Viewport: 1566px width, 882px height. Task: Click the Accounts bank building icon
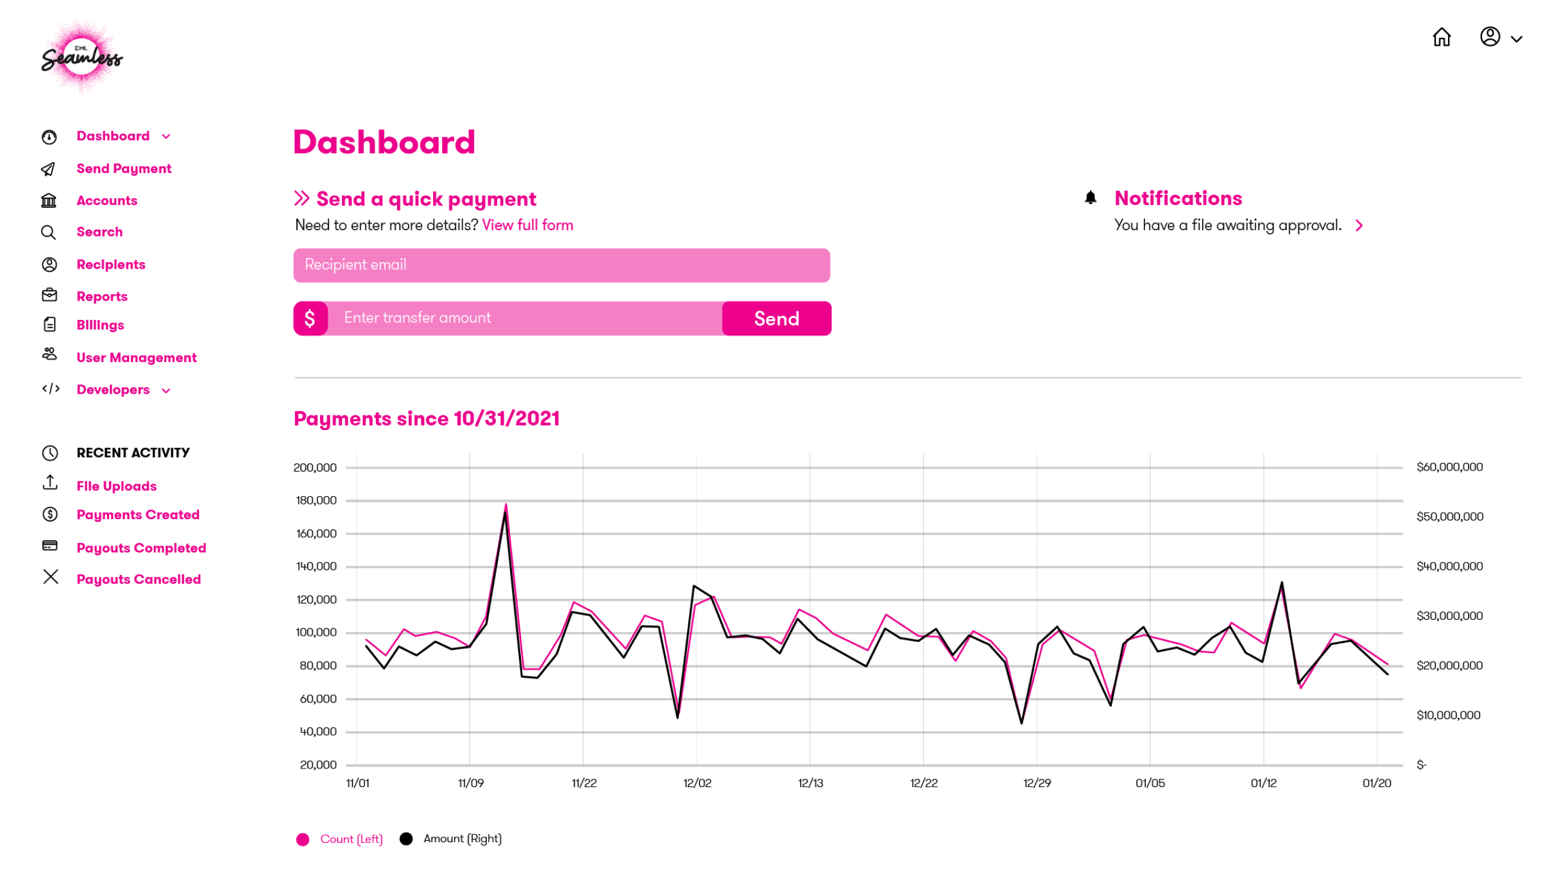(49, 201)
